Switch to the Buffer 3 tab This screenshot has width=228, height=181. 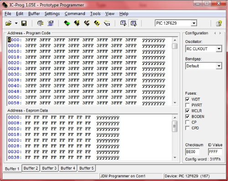pos(49,168)
